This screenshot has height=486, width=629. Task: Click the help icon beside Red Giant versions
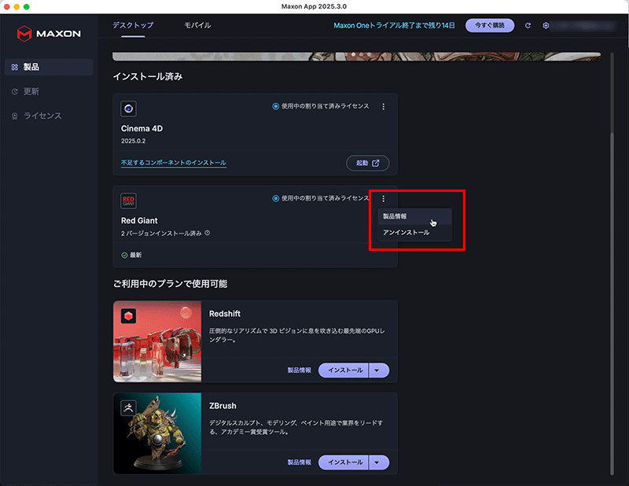[x=207, y=234]
